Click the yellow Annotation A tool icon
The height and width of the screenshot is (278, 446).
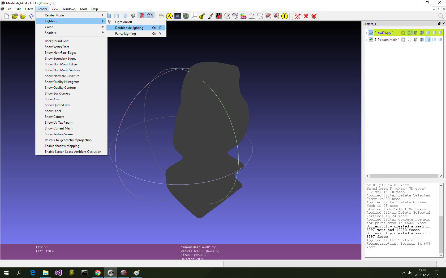[x=169, y=16]
